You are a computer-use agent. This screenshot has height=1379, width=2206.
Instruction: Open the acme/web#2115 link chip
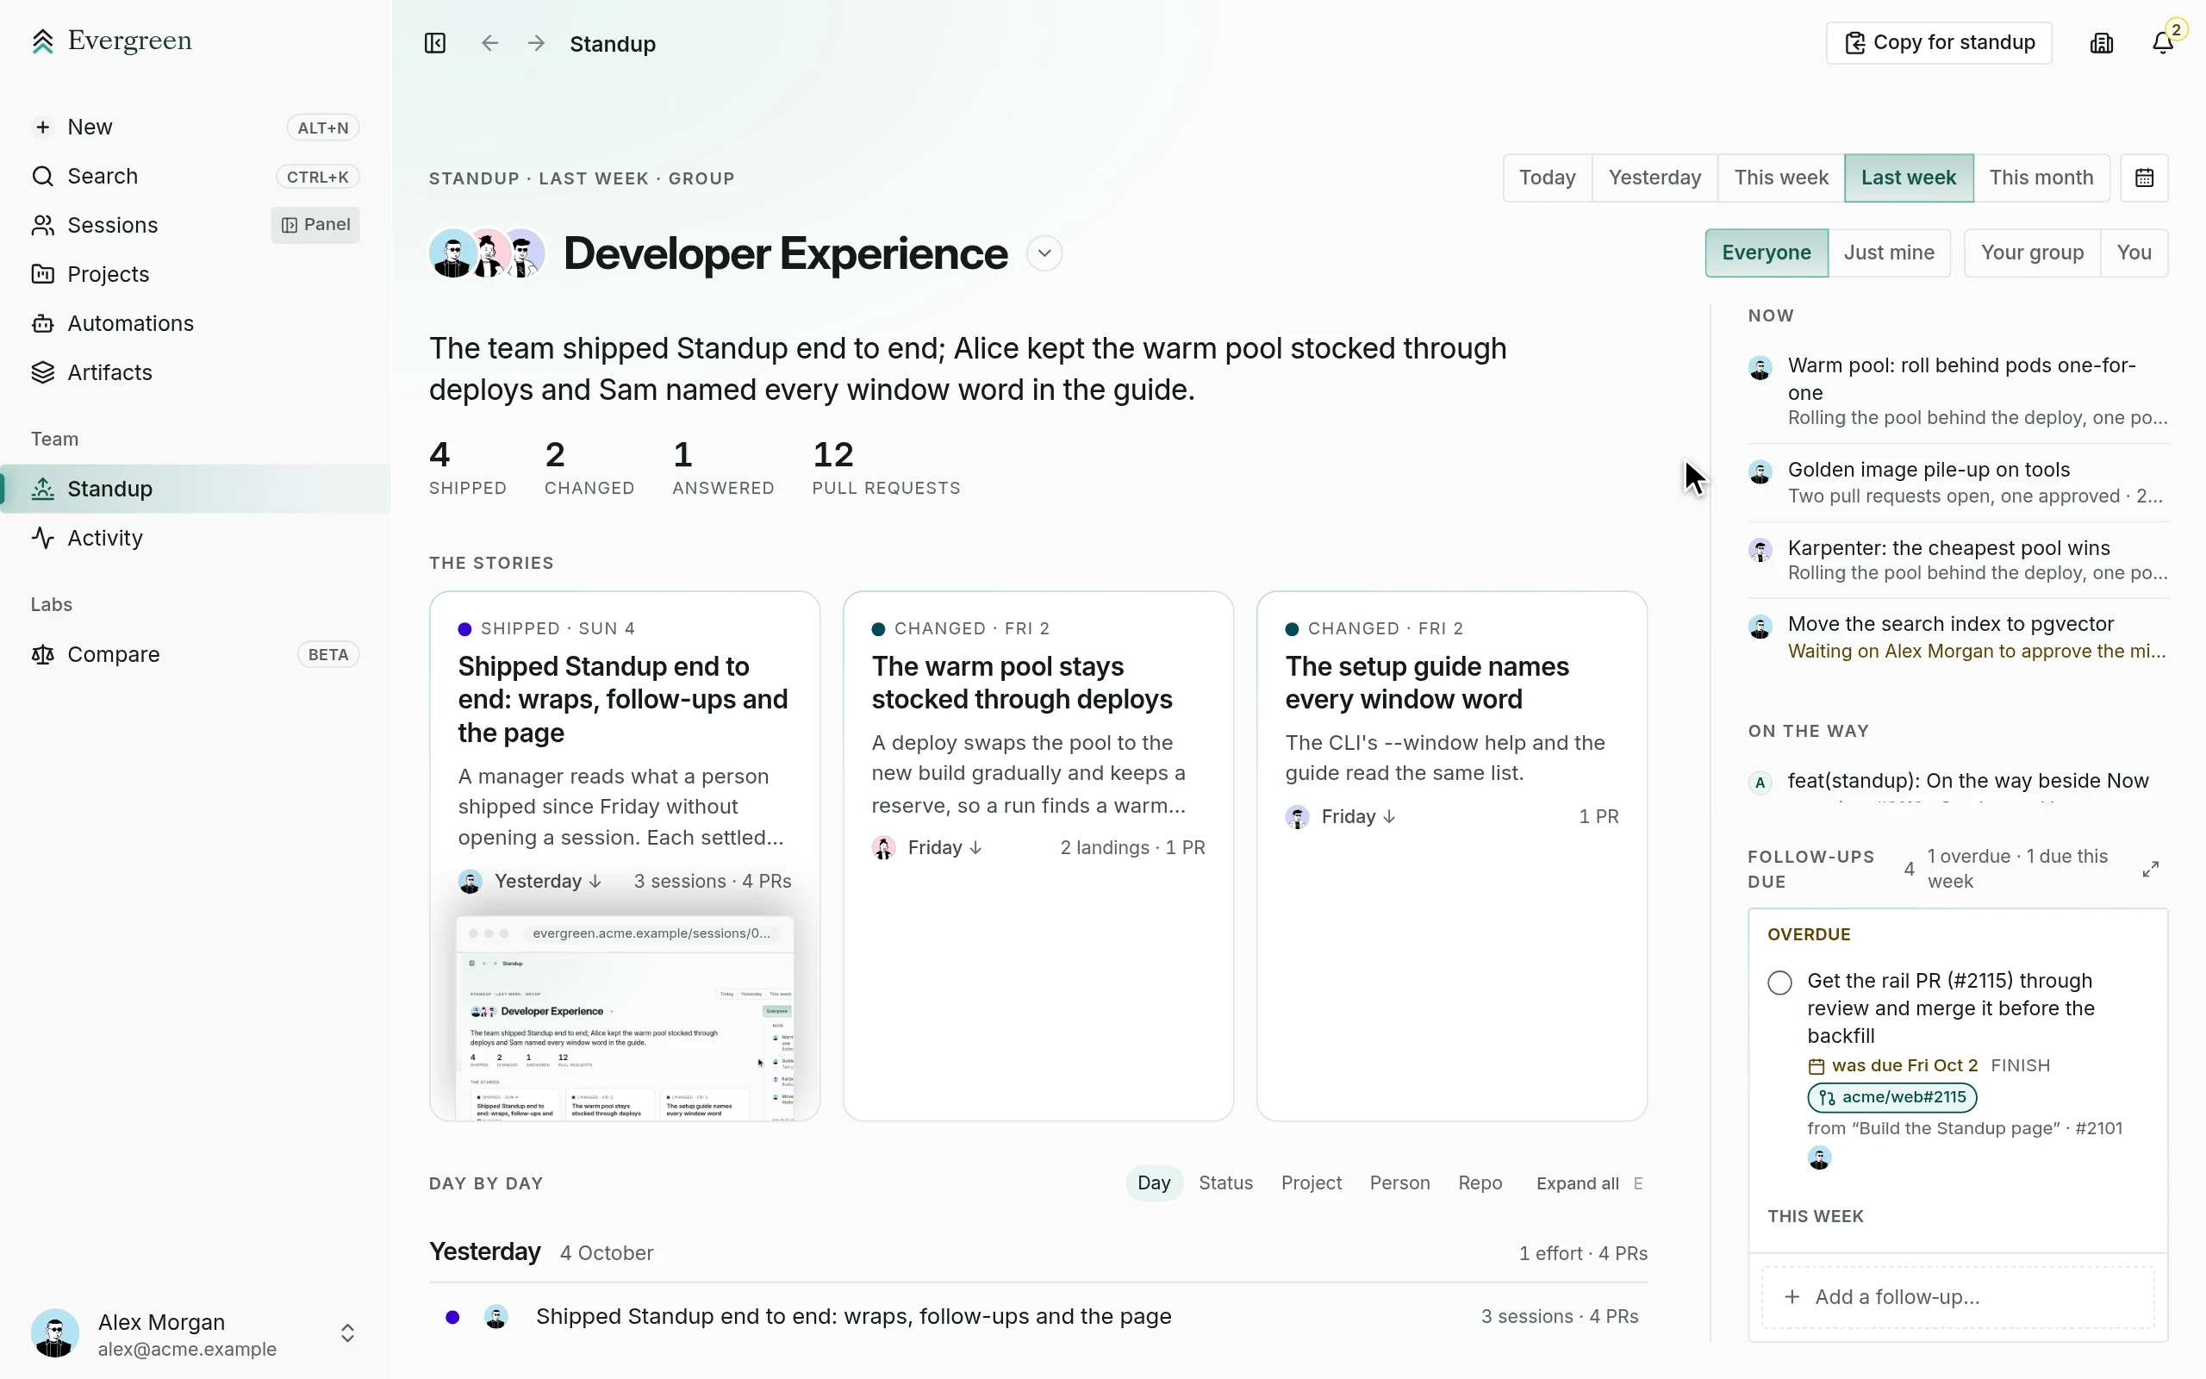[x=1891, y=1098]
